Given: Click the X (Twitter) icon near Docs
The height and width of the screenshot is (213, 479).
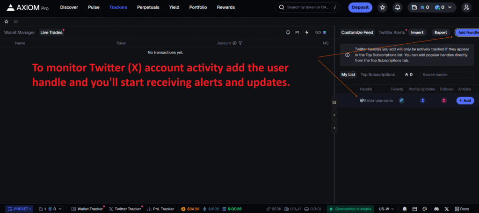Looking at the screenshot, I should (x=447, y=209).
